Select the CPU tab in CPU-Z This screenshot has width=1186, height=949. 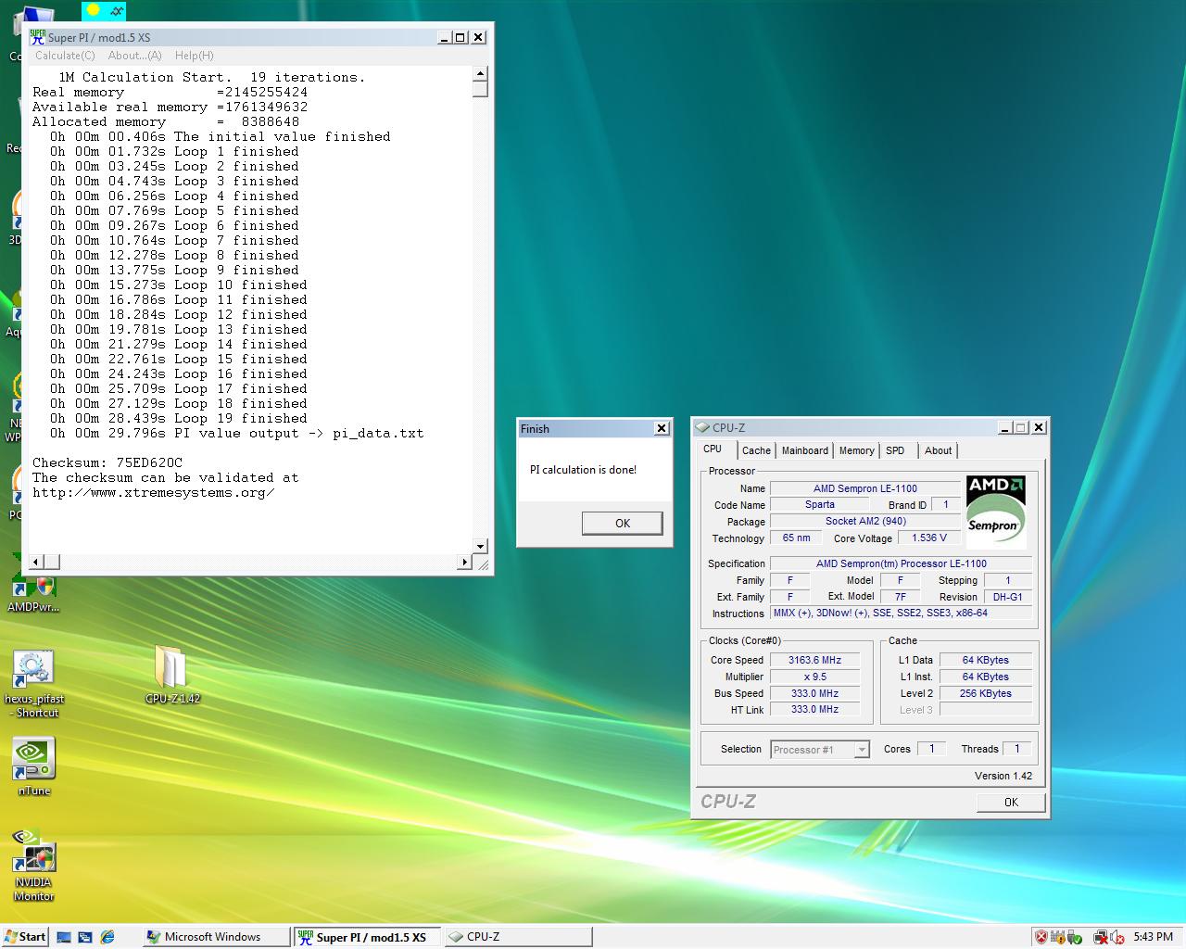pyautogui.click(x=713, y=449)
